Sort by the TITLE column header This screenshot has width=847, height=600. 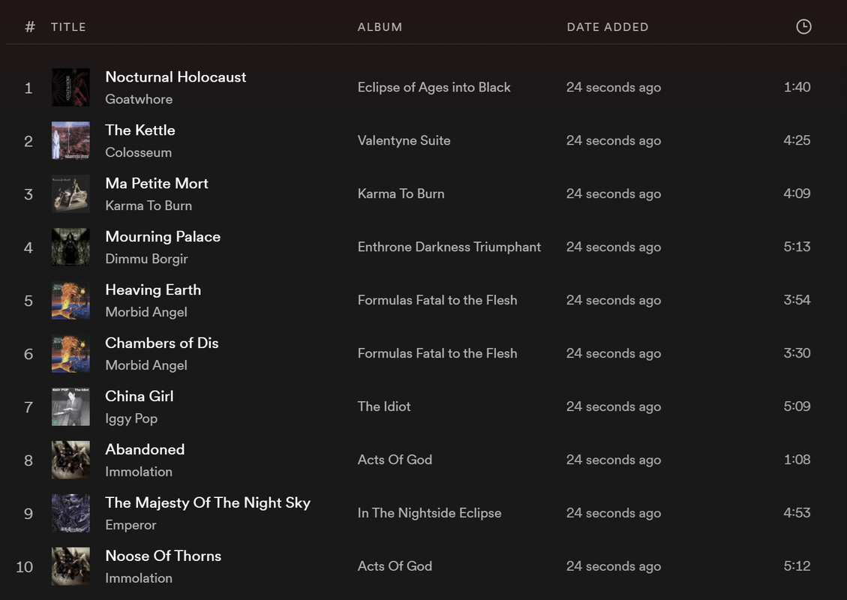[x=68, y=27]
